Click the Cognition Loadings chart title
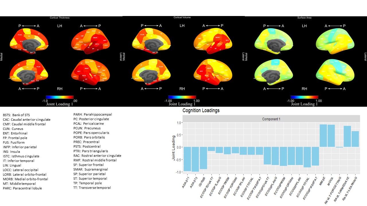This screenshot has height=206, width=367. [x=201, y=110]
